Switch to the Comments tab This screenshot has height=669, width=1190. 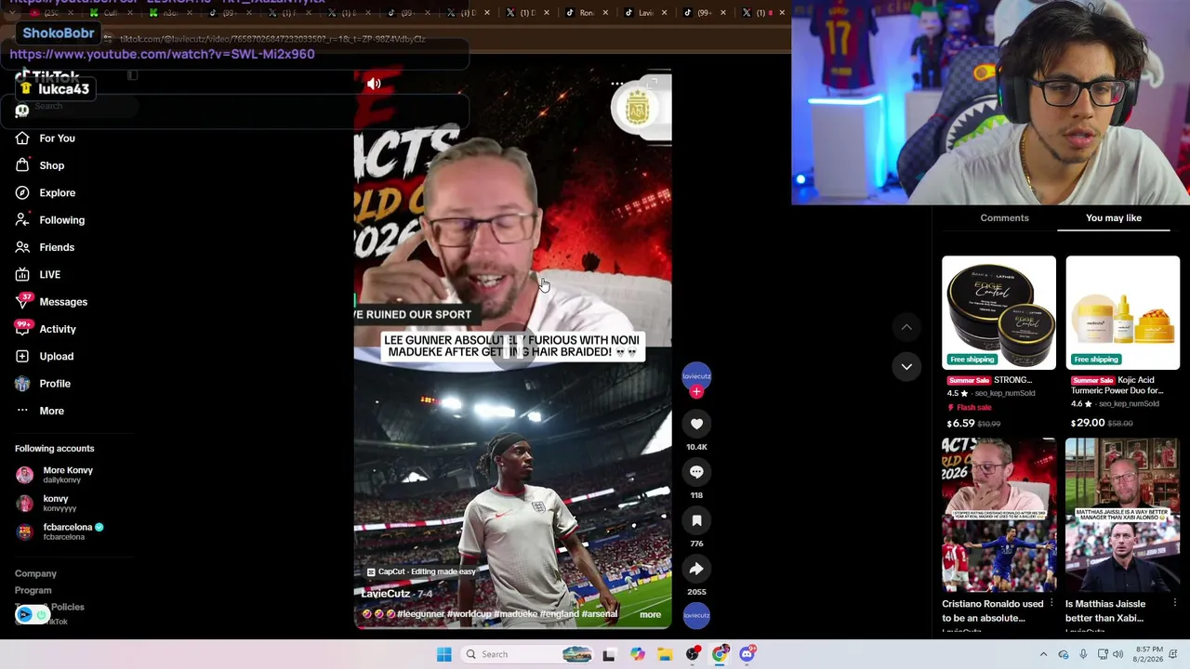[1004, 218]
